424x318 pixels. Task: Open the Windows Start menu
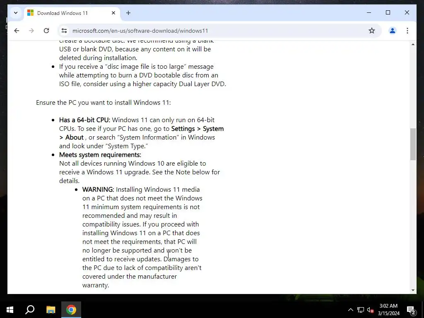(10, 310)
